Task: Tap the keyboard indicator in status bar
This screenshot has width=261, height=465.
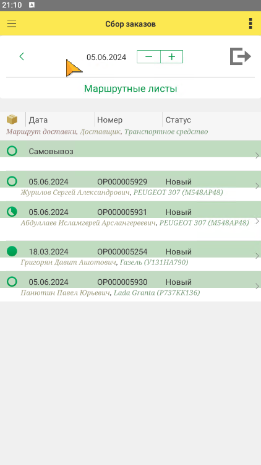Action: [32, 5]
